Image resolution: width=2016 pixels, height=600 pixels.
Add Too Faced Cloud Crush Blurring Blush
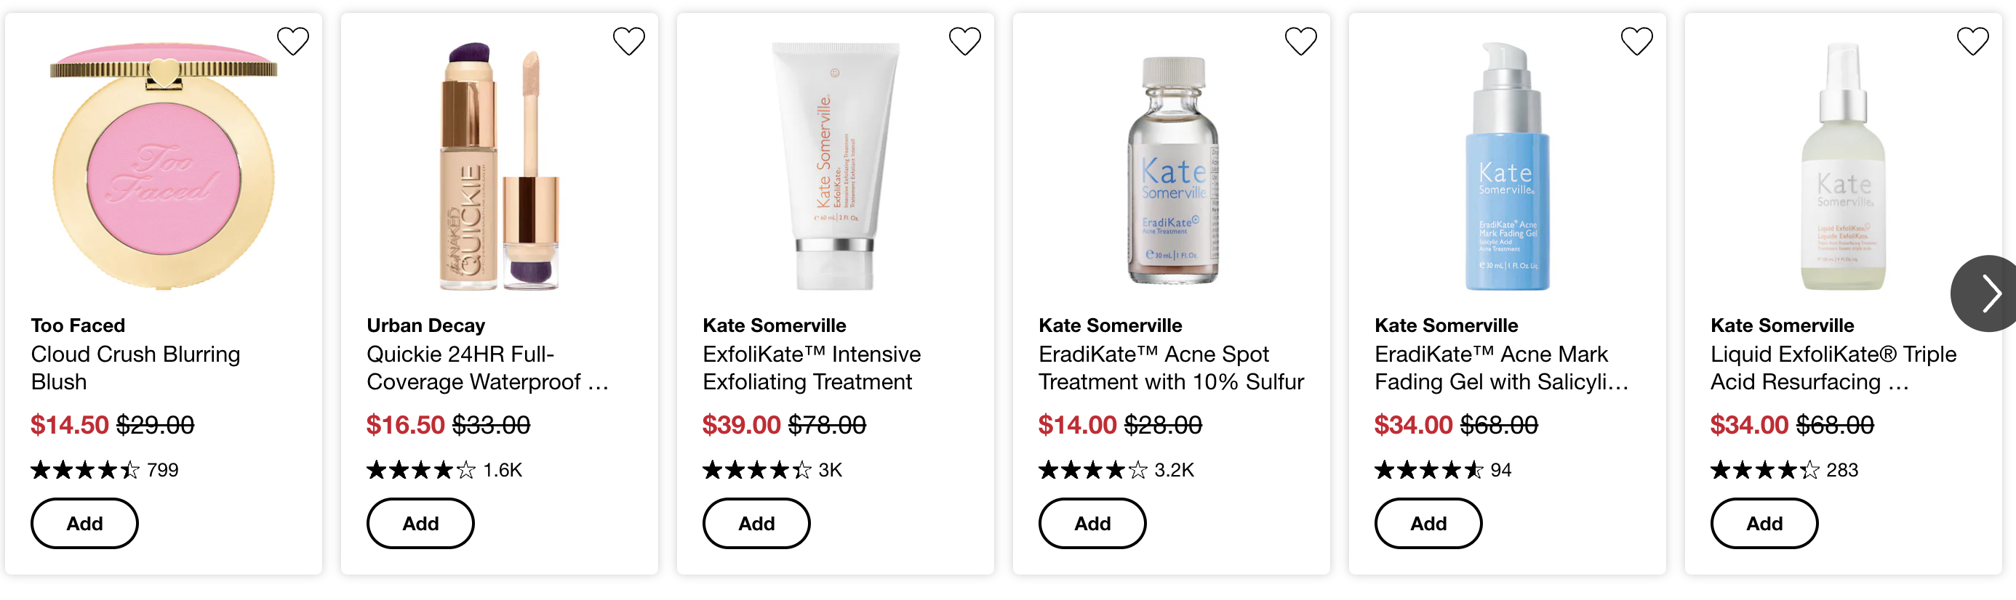click(x=84, y=524)
